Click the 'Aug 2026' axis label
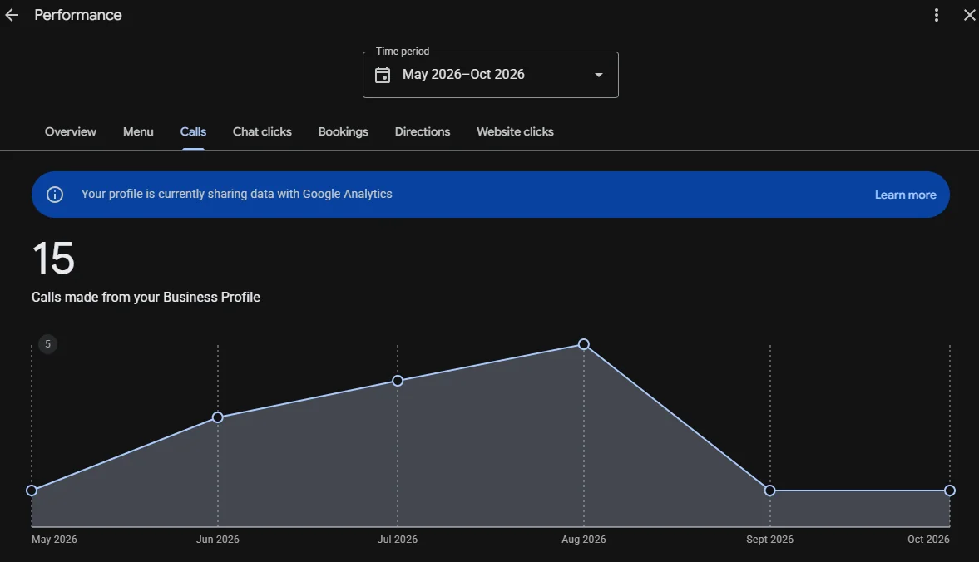Viewport: 979px width, 562px height. point(583,540)
